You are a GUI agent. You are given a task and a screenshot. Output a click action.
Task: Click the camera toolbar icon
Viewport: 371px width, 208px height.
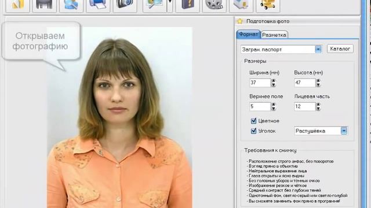tap(125, 5)
